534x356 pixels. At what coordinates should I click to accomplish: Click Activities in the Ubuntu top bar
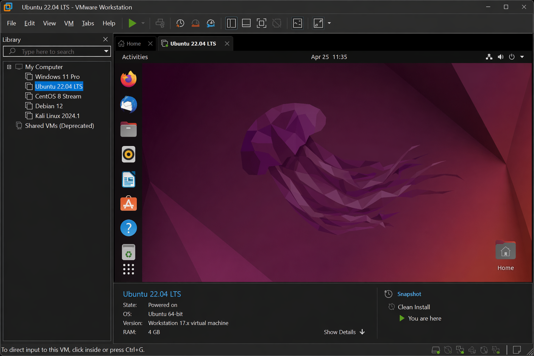pos(135,57)
